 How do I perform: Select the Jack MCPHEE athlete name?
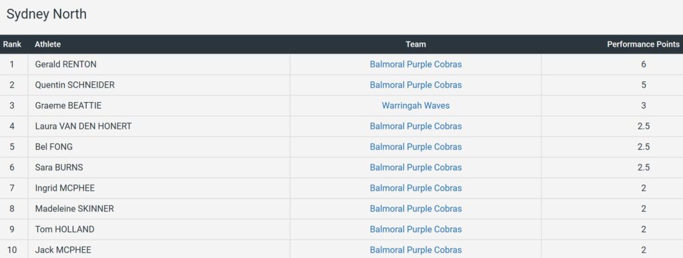point(63,250)
